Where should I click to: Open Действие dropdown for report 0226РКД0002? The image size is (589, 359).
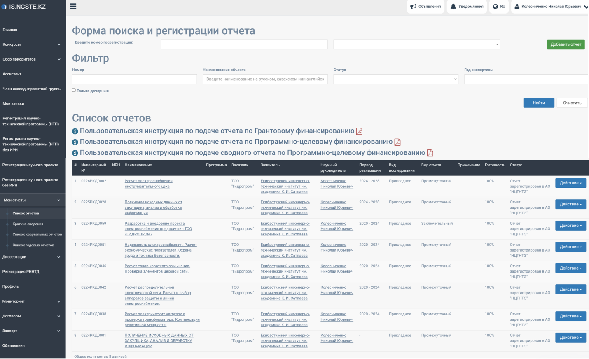click(570, 183)
